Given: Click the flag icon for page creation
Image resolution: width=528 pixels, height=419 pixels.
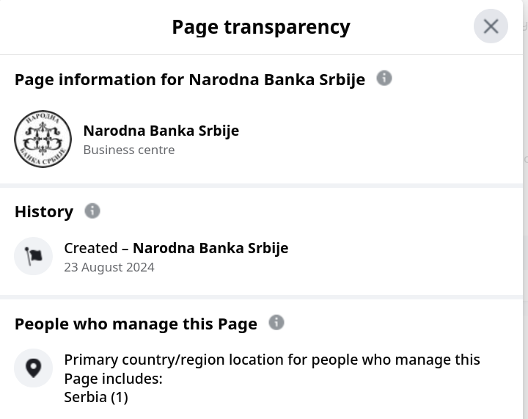Looking at the screenshot, I should [x=33, y=256].
